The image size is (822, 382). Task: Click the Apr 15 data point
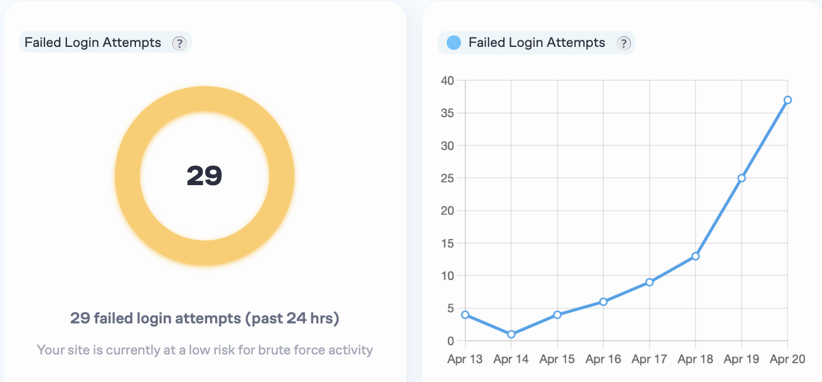point(557,315)
